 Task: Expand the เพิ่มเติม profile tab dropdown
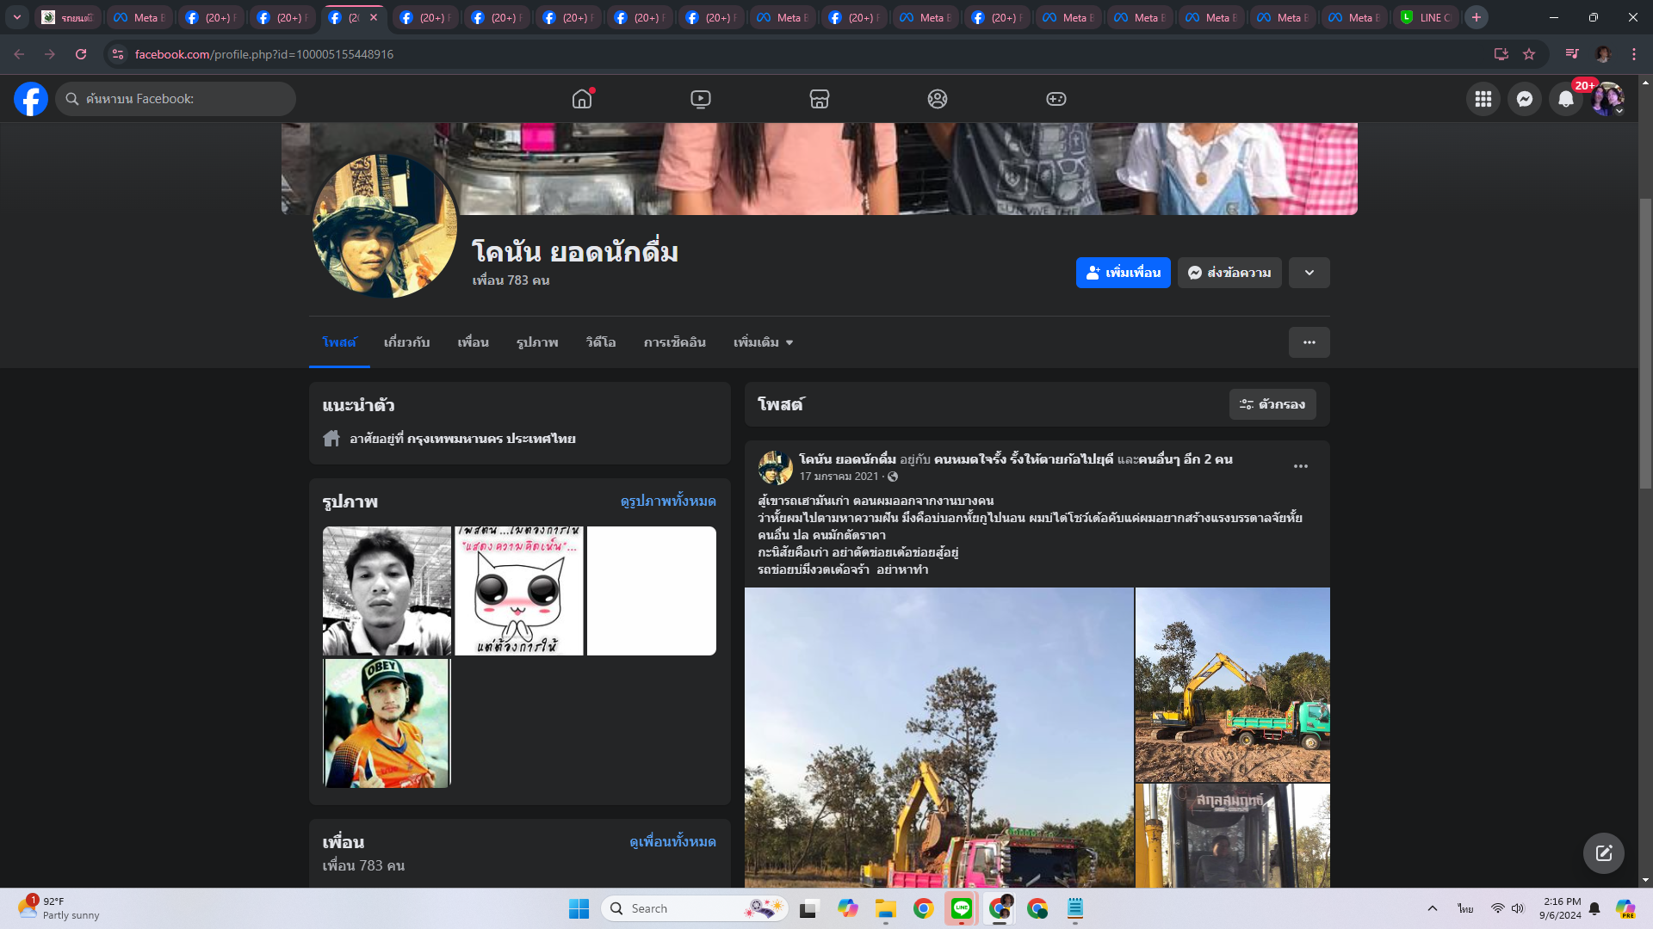click(763, 342)
